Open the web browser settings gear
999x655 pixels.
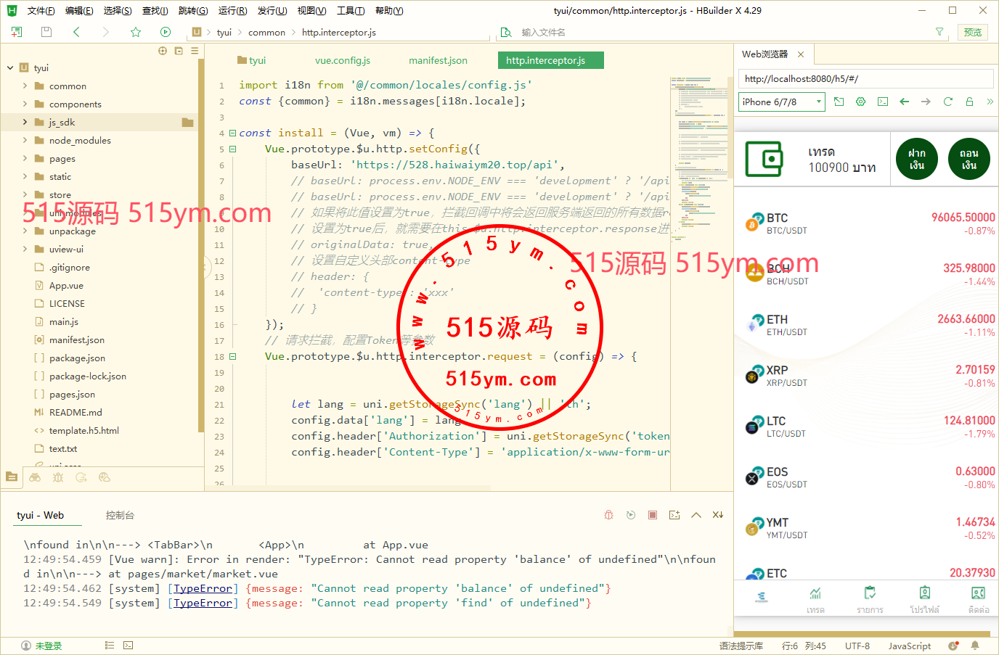(x=860, y=102)
